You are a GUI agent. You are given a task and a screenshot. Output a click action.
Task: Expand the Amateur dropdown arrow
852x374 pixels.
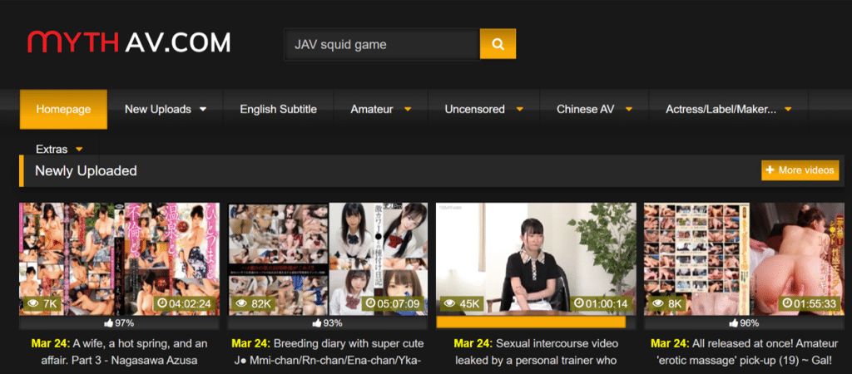[408, 109]
